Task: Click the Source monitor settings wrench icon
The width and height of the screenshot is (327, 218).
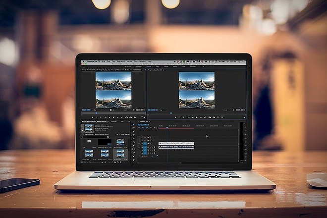Action: click(x=133, y=110)
